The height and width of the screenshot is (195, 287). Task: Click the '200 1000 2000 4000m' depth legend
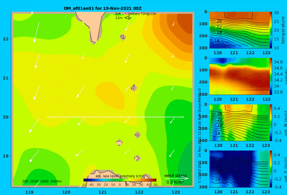(42, 181)
